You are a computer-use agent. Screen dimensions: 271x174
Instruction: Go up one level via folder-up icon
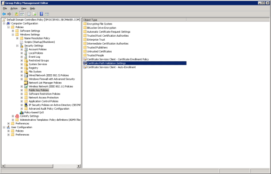(x=17, y=14)
